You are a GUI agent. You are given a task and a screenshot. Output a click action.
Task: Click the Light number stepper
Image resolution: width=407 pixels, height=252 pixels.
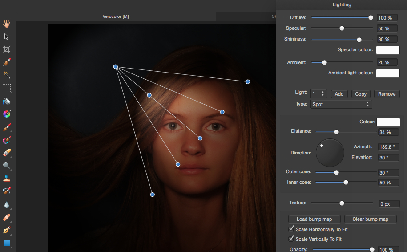click(319, 94)
